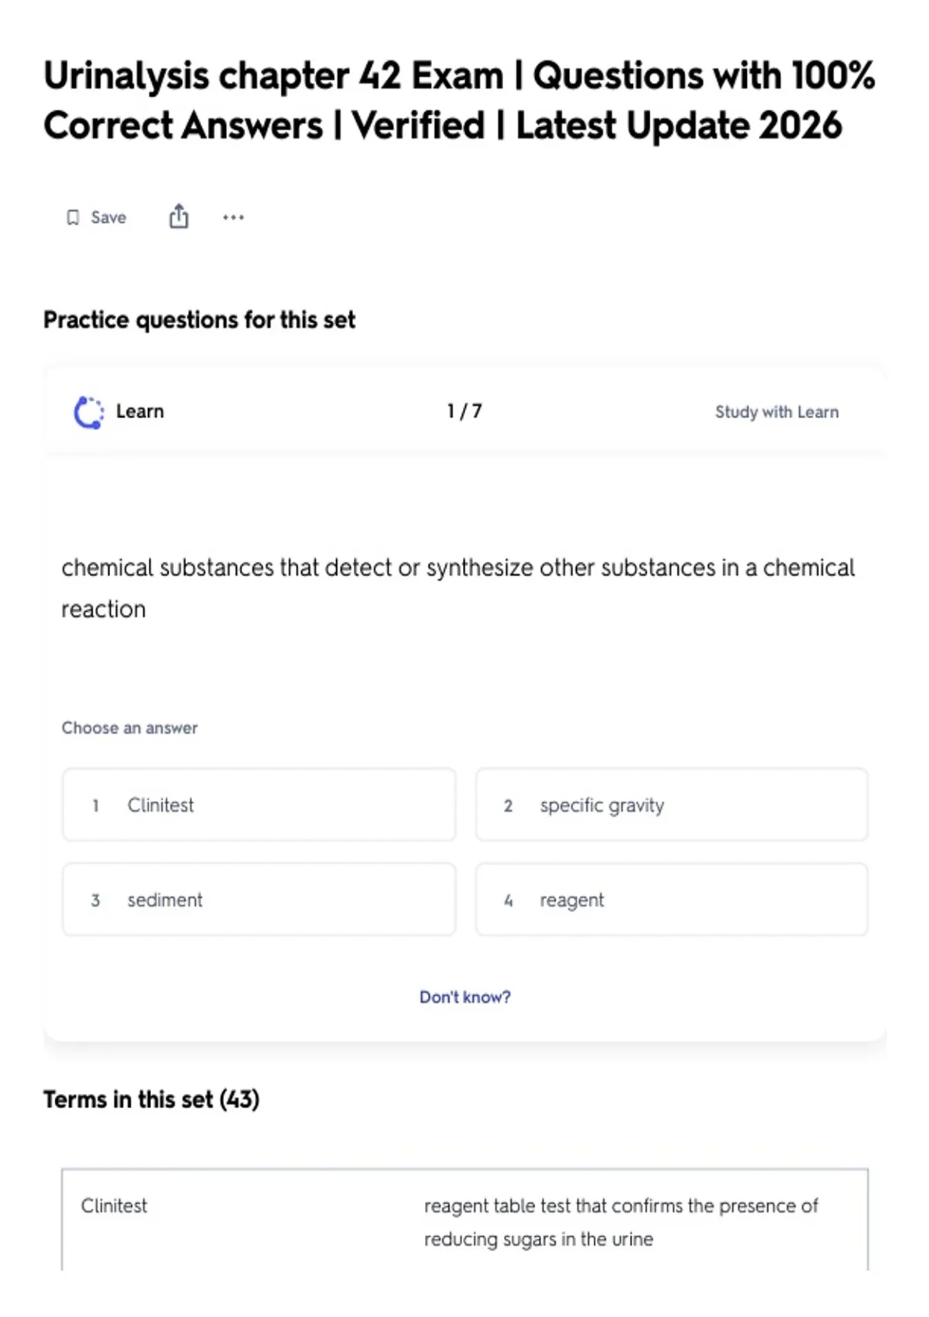Screen dimensions: 929x1317
Task: Click the Don't know? link
Action: tap(464, 997)
